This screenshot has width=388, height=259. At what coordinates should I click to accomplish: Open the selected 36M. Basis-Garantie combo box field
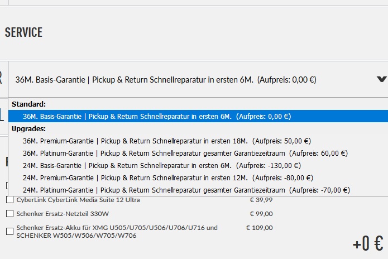(x=198, y=79)
